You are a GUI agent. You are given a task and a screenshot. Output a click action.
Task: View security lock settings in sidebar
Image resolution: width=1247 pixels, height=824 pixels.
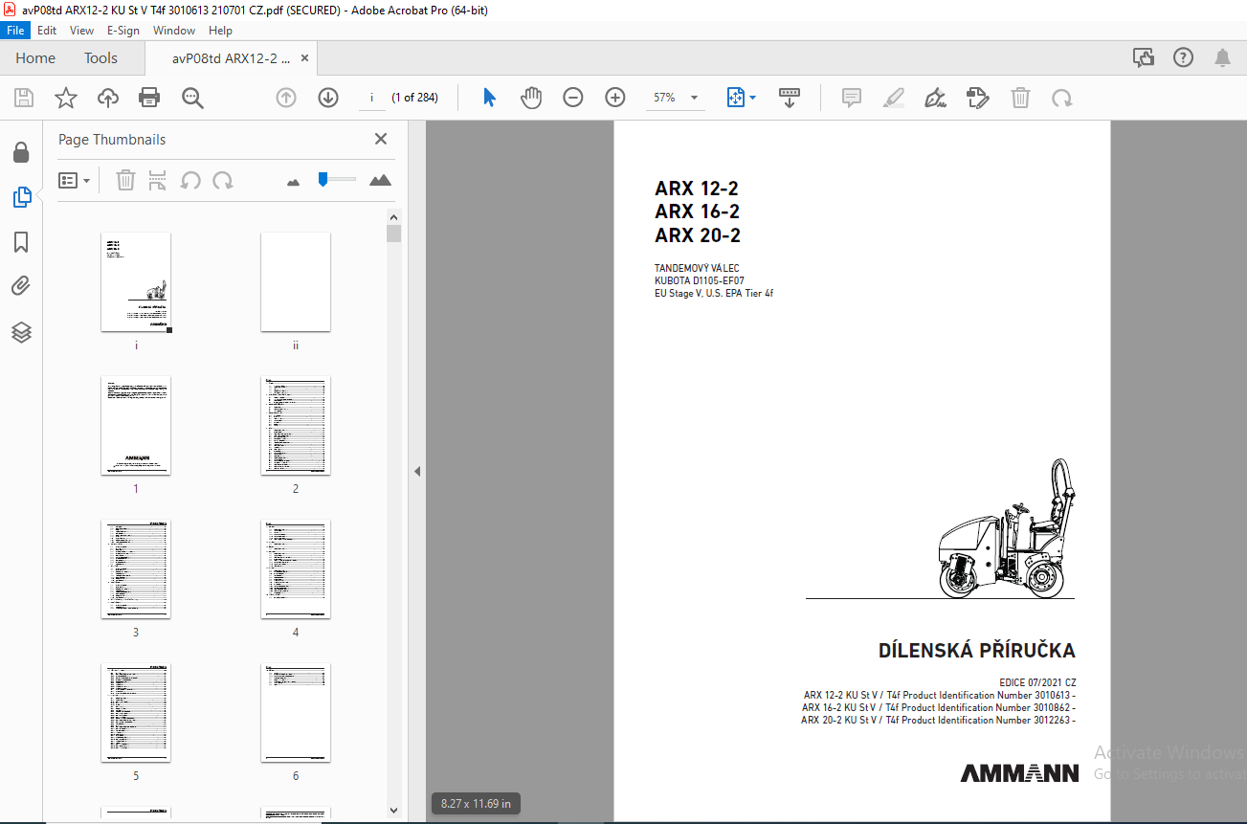point(21,153)
